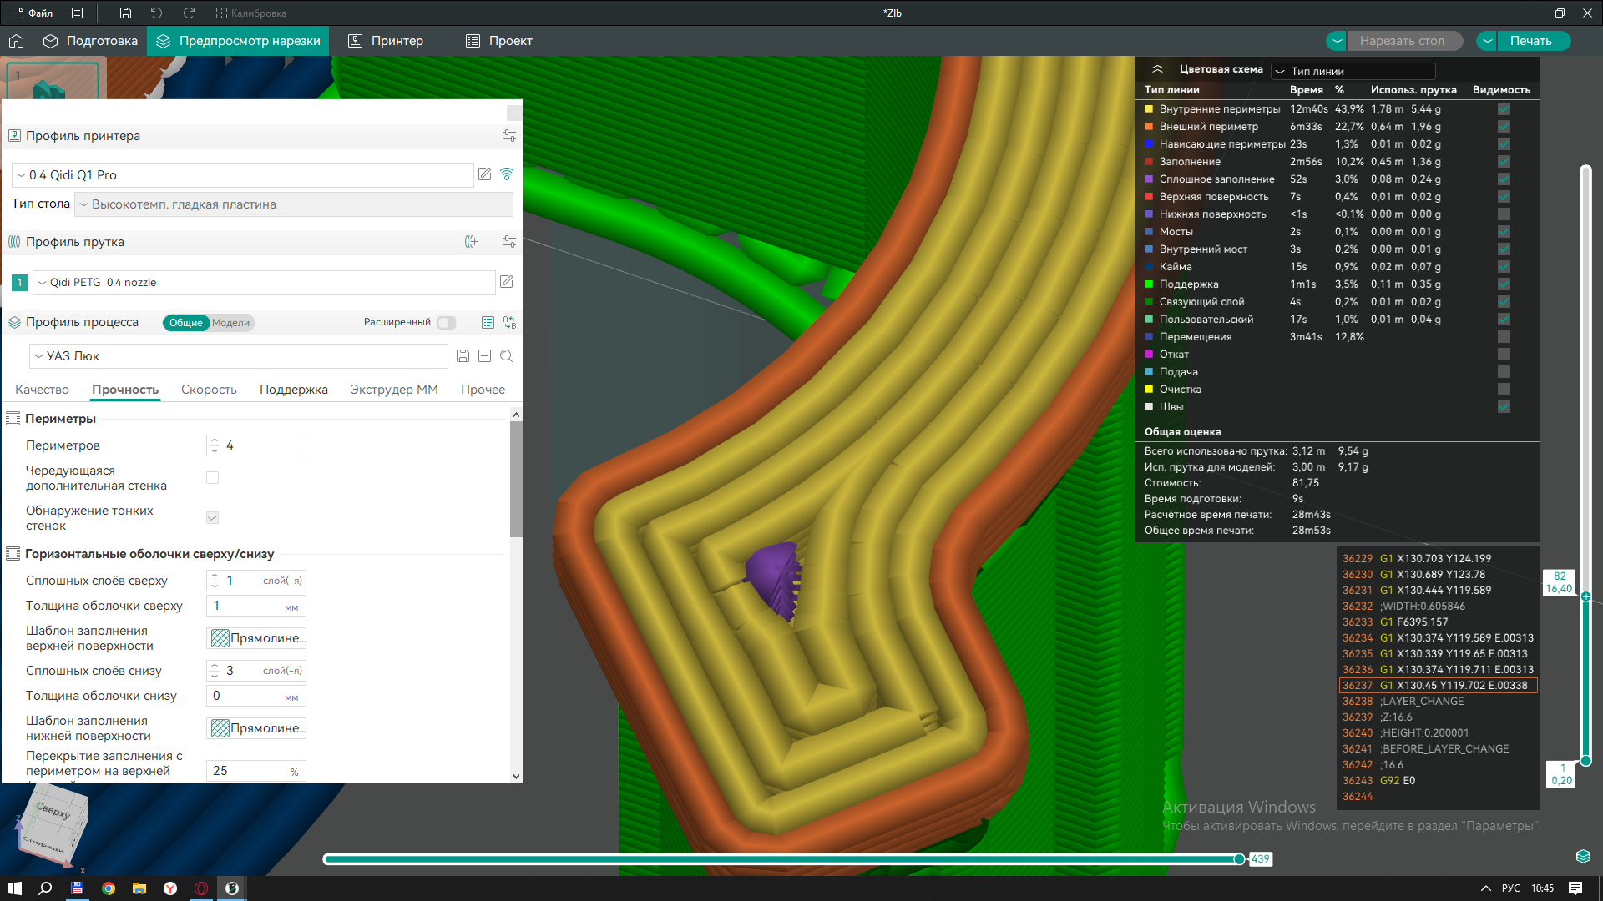Edit the Qidi PETG filament preset
Image resolution: width=1603 pixels, height=901 pixels.
coord(507,282)
